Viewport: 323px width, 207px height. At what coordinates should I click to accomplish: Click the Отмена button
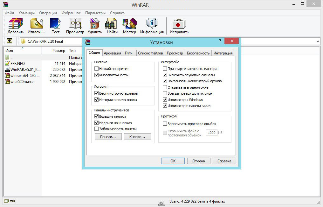click(x=199, y=161)
